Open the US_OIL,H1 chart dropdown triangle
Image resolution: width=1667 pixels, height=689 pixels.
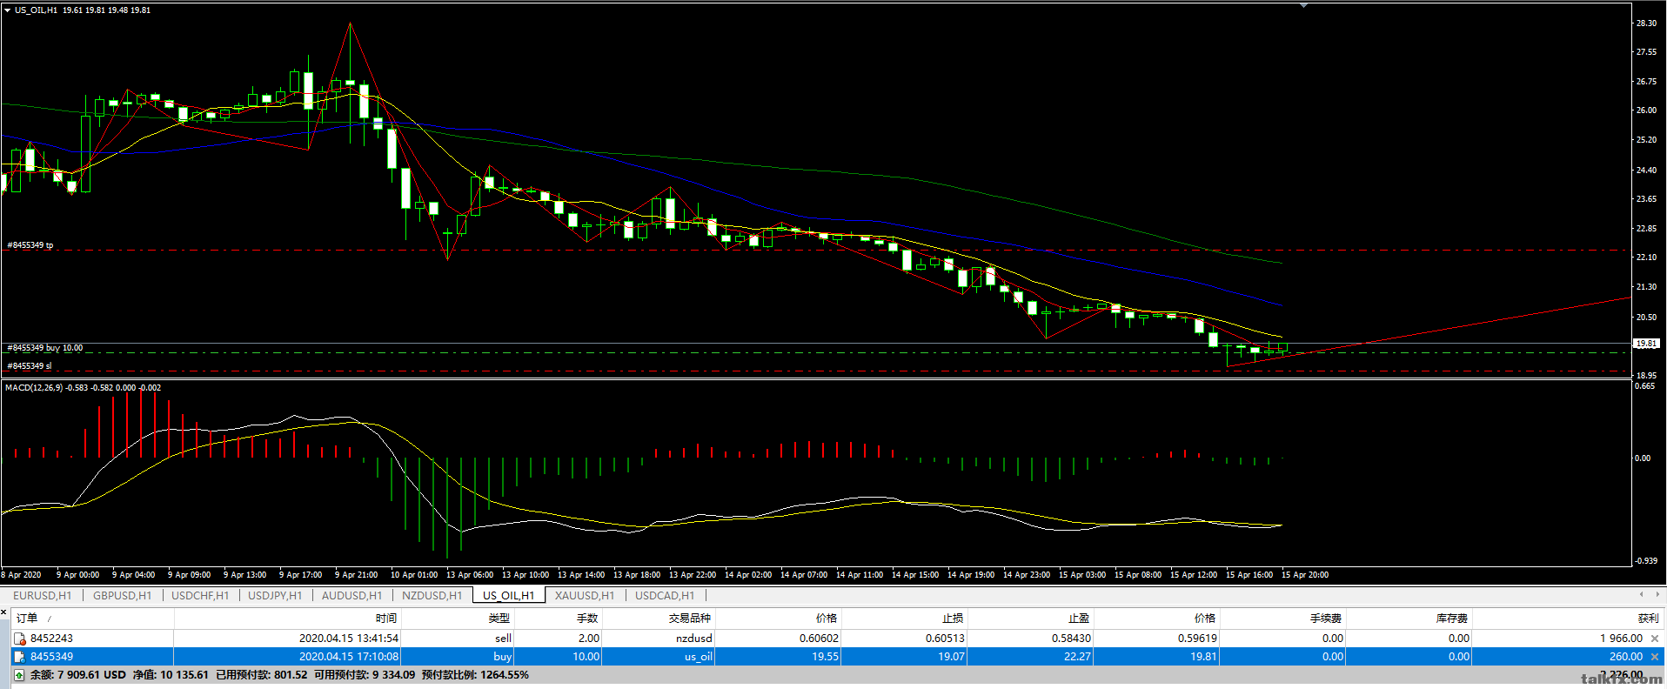click(7, 10)
